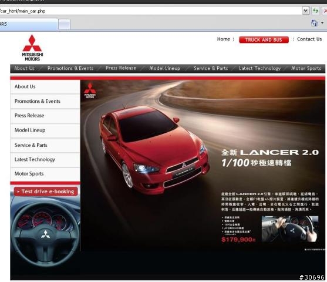327x282 pixels.
Task: Open About Us in the top navigation bar
Action: pyautogui.click(x=24, y=68)
